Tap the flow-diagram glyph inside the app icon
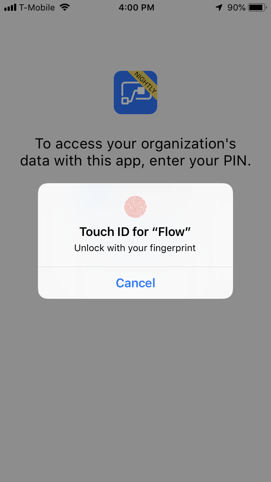This screenshot has height=482, width=271. coord(135,93)
